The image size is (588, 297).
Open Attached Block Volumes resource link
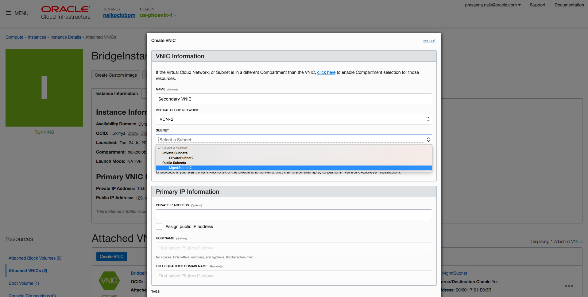click(x=35, y=258)
